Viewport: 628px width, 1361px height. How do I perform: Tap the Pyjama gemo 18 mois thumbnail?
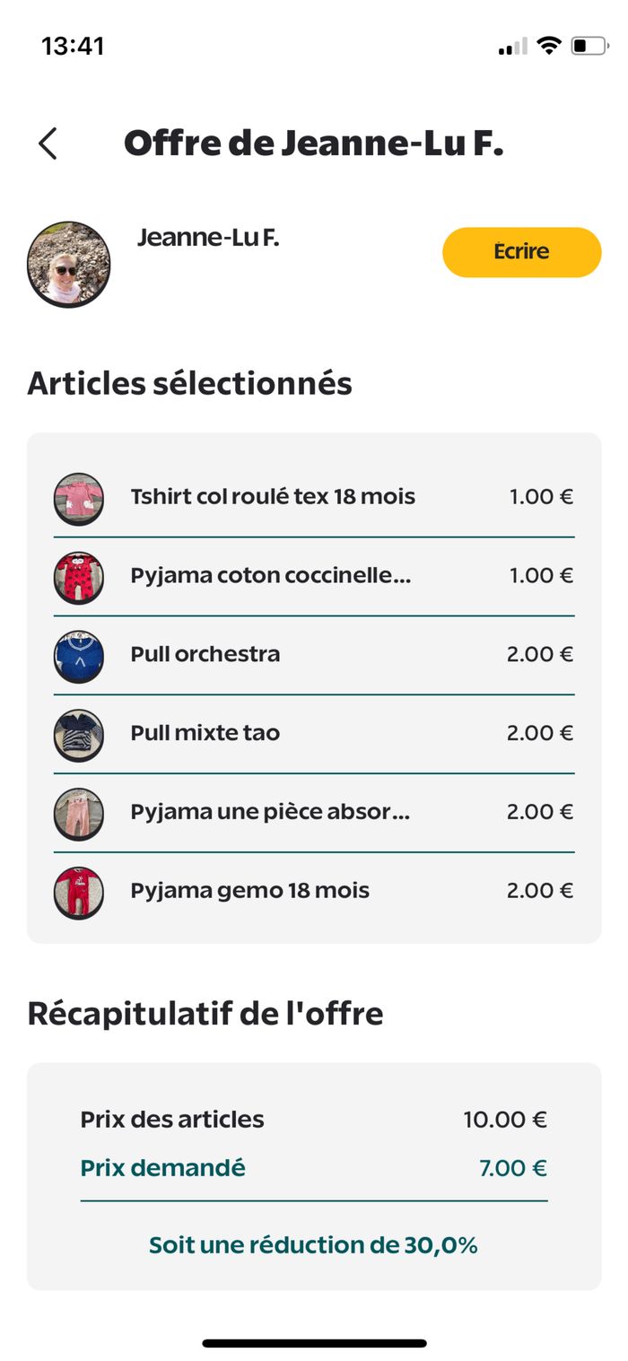click(x=79, y=893)
